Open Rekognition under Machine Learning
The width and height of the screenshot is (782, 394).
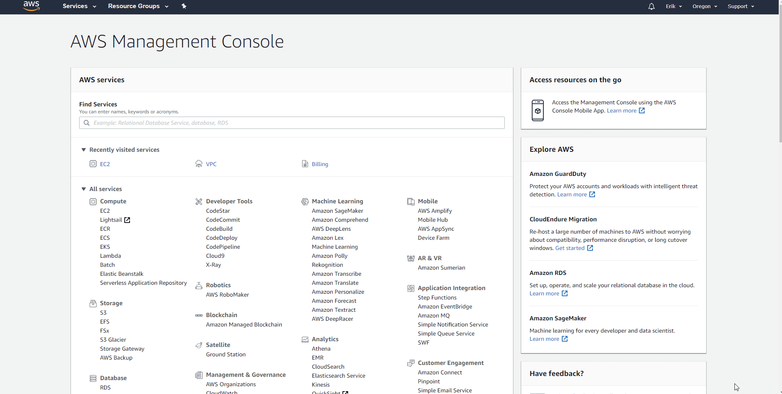point(327,265)
